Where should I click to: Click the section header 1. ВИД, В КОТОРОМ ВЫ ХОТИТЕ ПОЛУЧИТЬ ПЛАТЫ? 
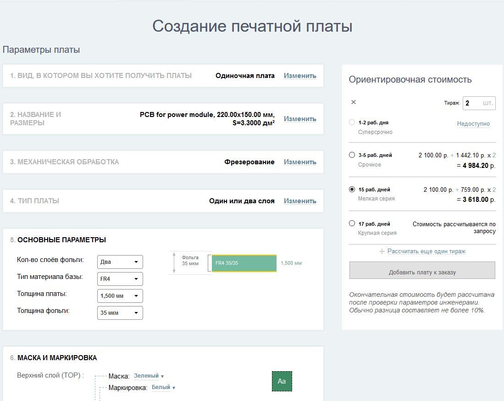(100, 76)
